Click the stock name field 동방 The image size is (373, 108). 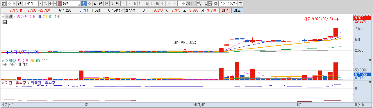(72, 3)
